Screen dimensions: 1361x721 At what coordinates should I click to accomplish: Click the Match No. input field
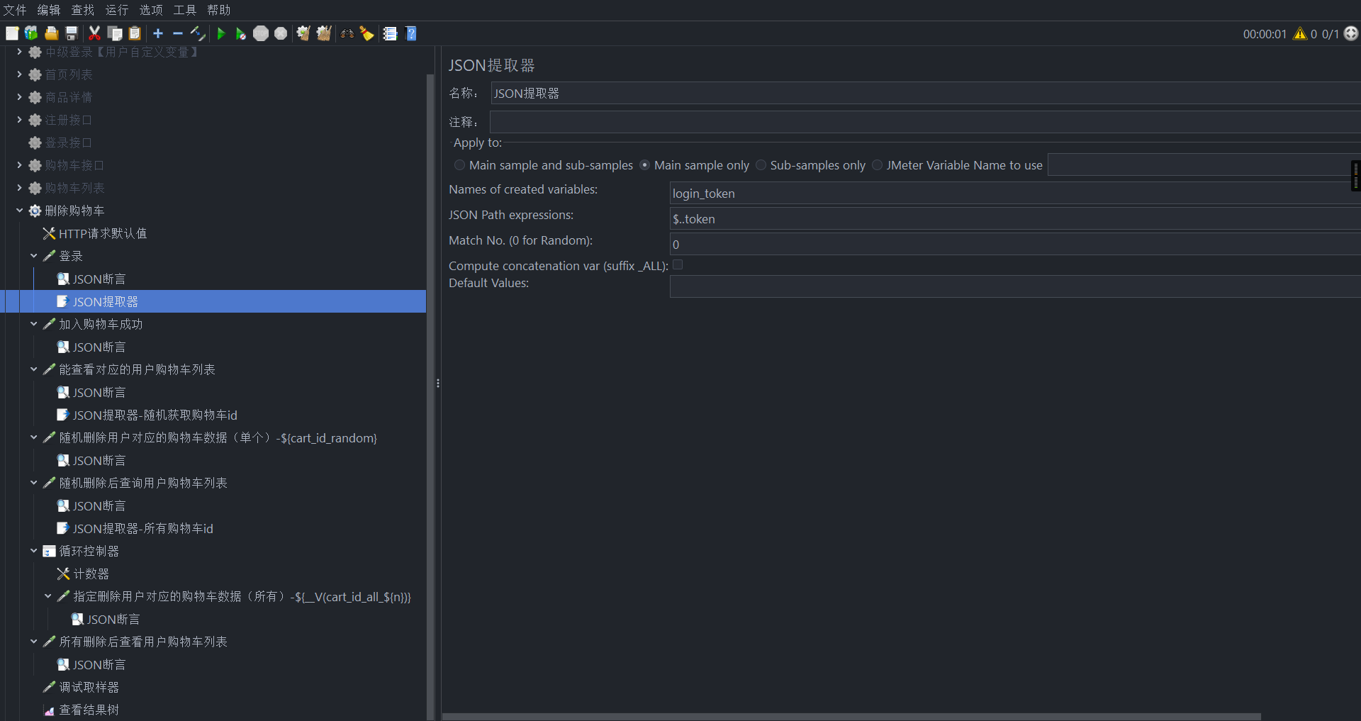click(x=1014, y=244)
